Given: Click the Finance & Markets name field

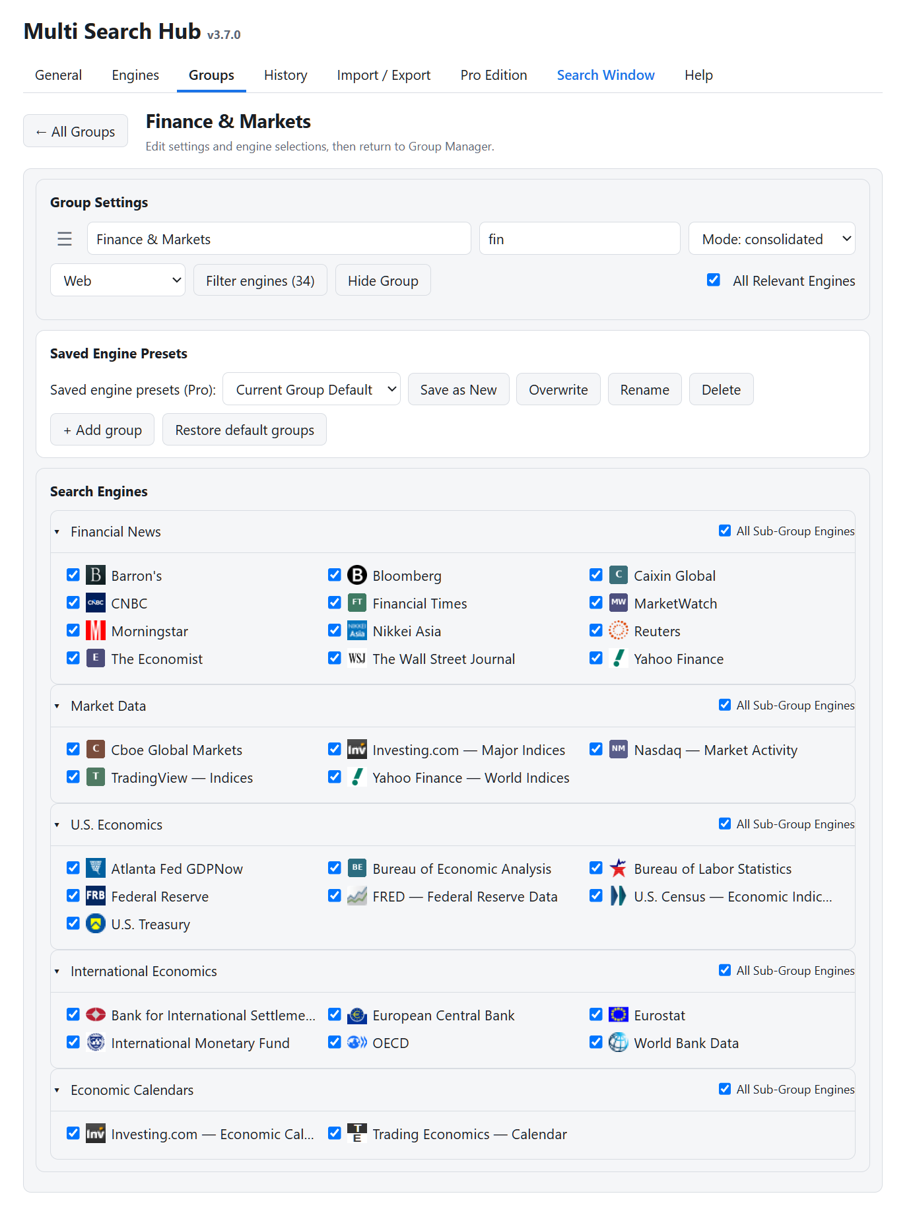Looking at the screenshot, I should [x=279, y=239].
